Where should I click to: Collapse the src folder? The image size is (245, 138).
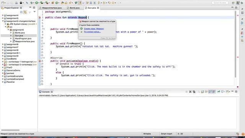(5, 27)
